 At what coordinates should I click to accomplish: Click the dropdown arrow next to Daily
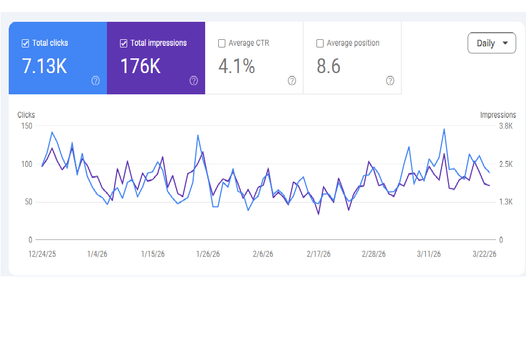point(505,43)
